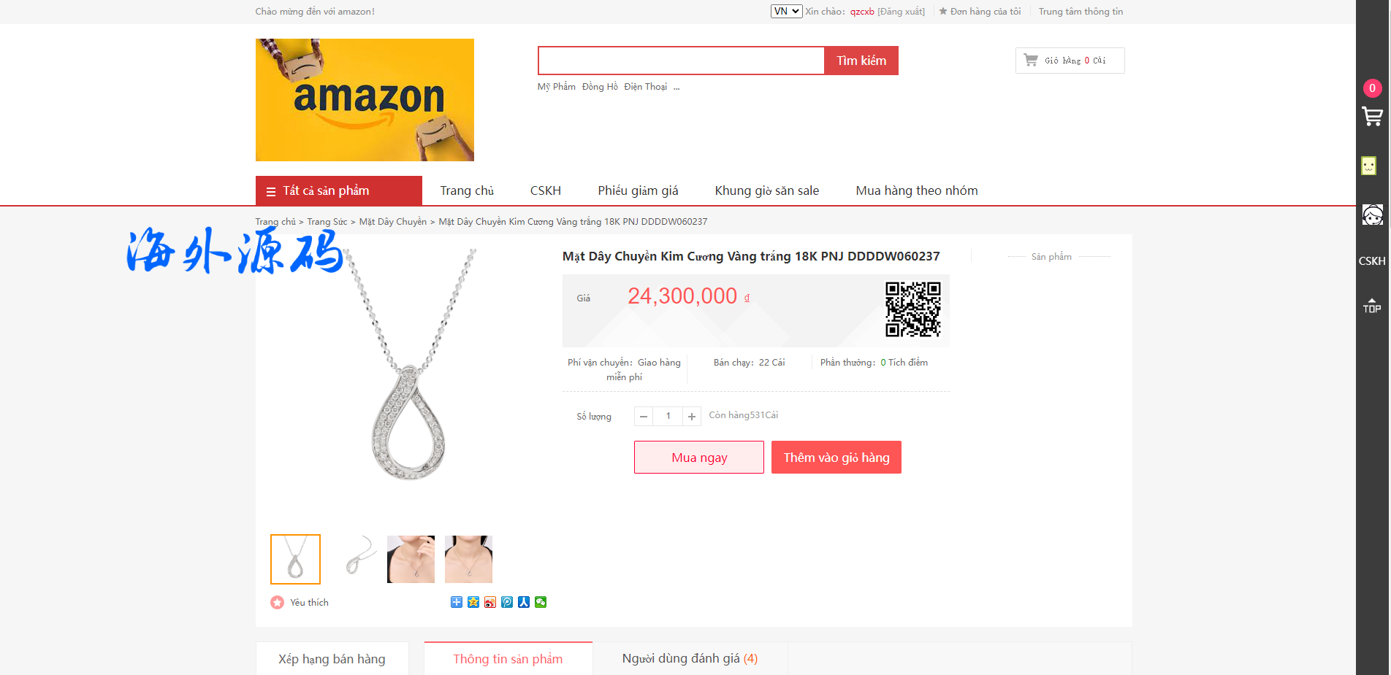Image resolution: width=1391 pixels, height=675 pixels.
Task: Expand the Tất cả sản phẩm category menu
Action: tap(339, 190)
